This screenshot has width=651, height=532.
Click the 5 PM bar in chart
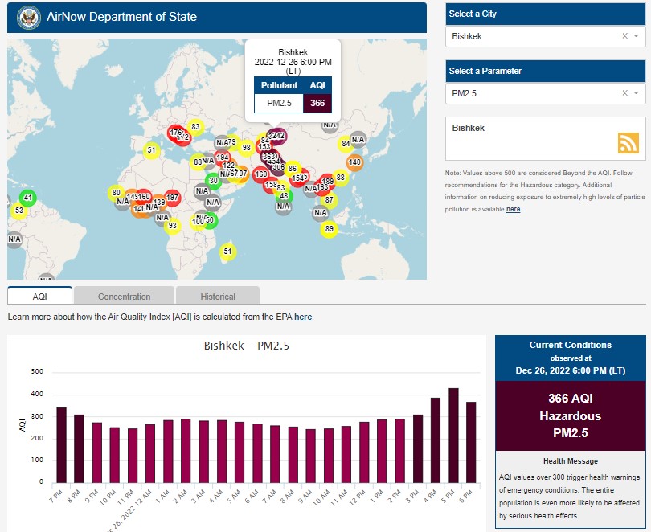point(453,435)
